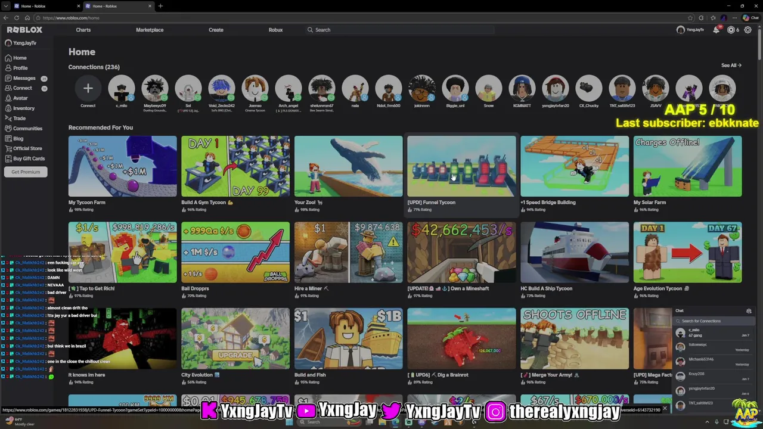
Task: Open YxngJayTv profile in top bar
Action: point(691,30)
